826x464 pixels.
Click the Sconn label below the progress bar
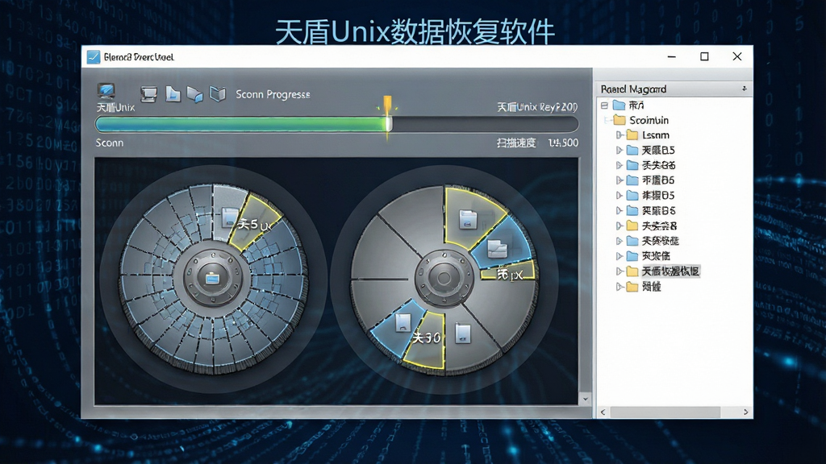pyautogui.click(x=110, y=143)
